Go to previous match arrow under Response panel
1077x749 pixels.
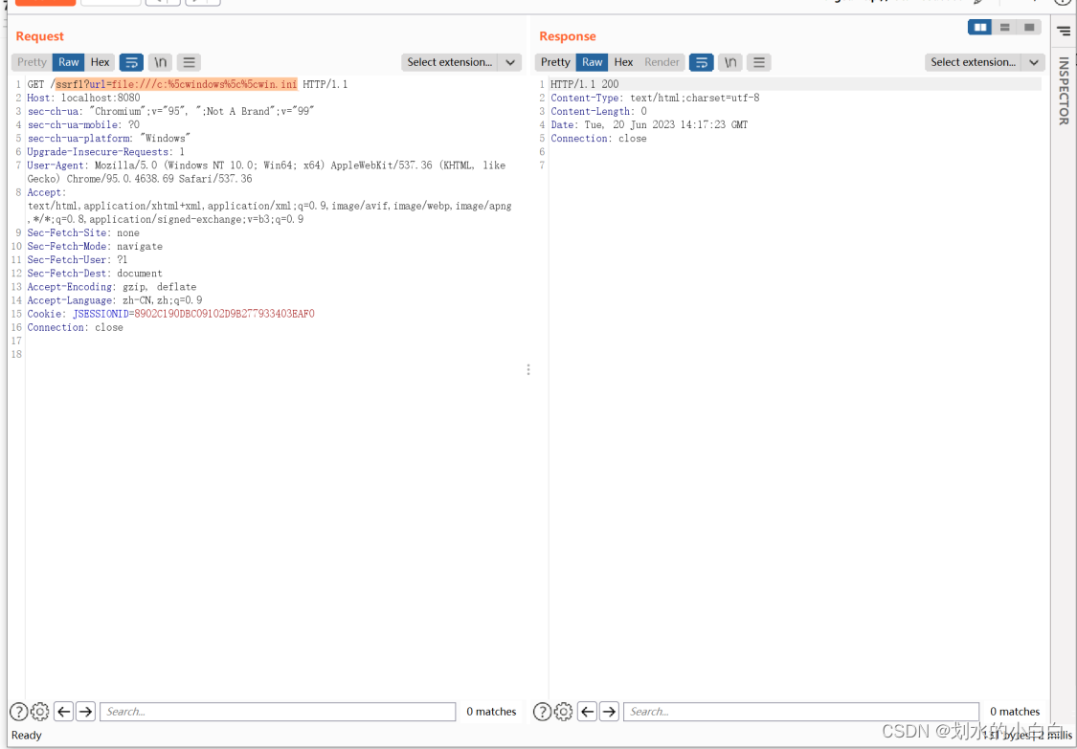[587, 712]
